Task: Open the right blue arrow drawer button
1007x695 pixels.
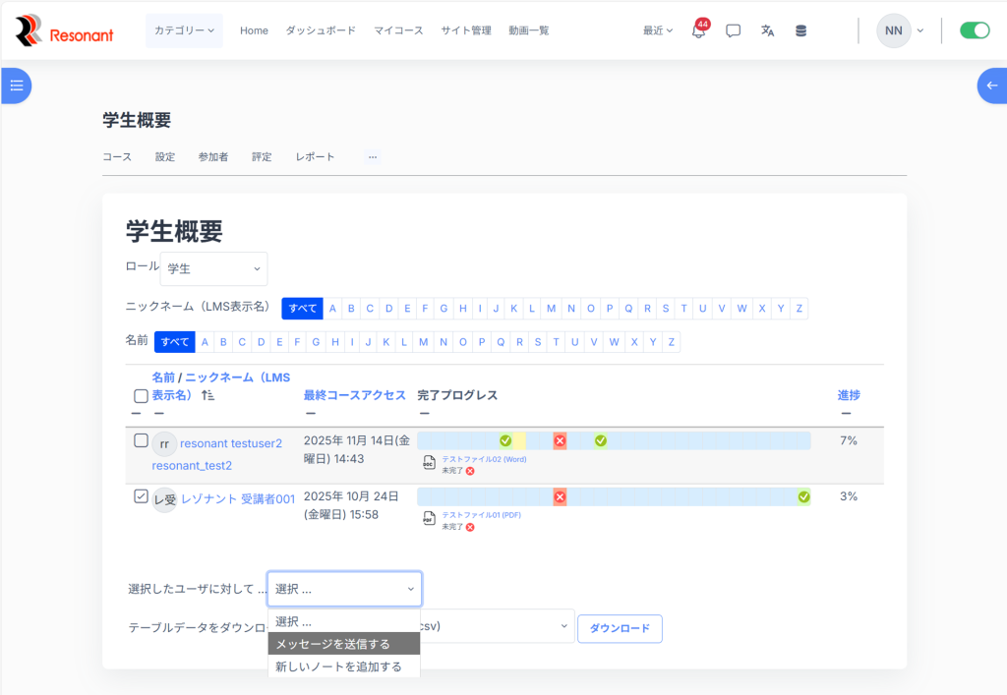Action: pyautogui.click(x=991, y=86)
